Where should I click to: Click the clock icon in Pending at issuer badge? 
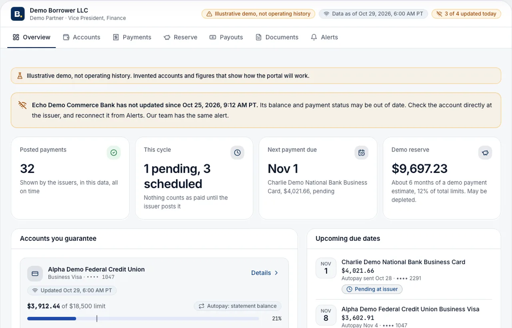pos(349,289)
